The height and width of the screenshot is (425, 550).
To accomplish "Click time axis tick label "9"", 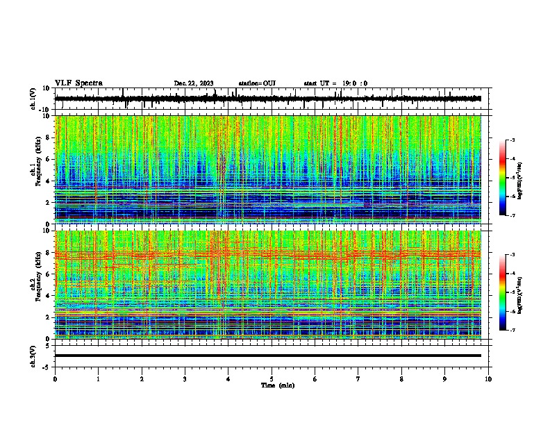I will click(444, 379).
